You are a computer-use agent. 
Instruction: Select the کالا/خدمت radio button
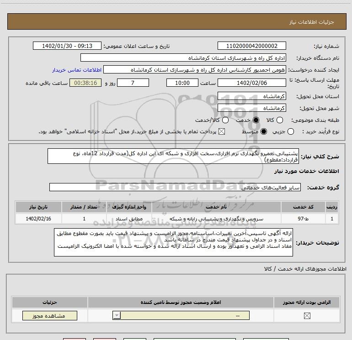[x=225, y=120]
